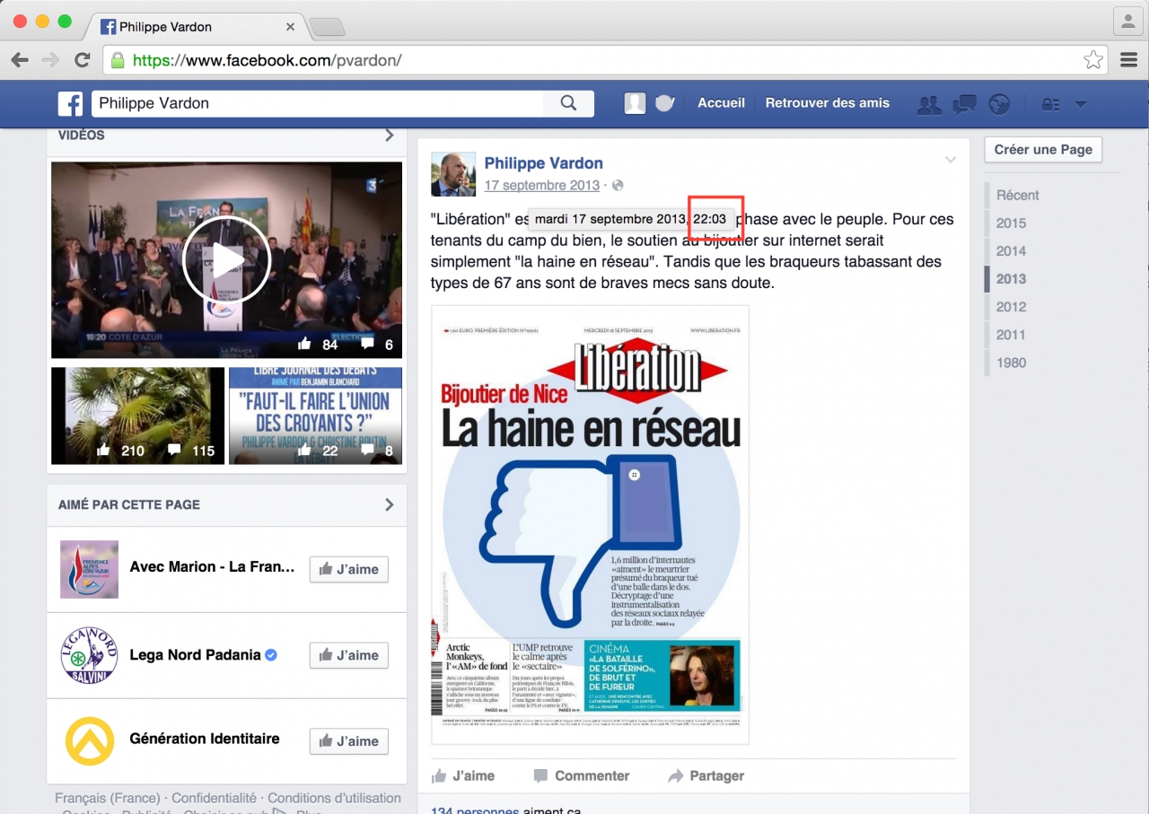Jump to 1980 in timeline
Image resolution: width=1149 pixels, height=814 pixels.
(x=1011, y=363)
